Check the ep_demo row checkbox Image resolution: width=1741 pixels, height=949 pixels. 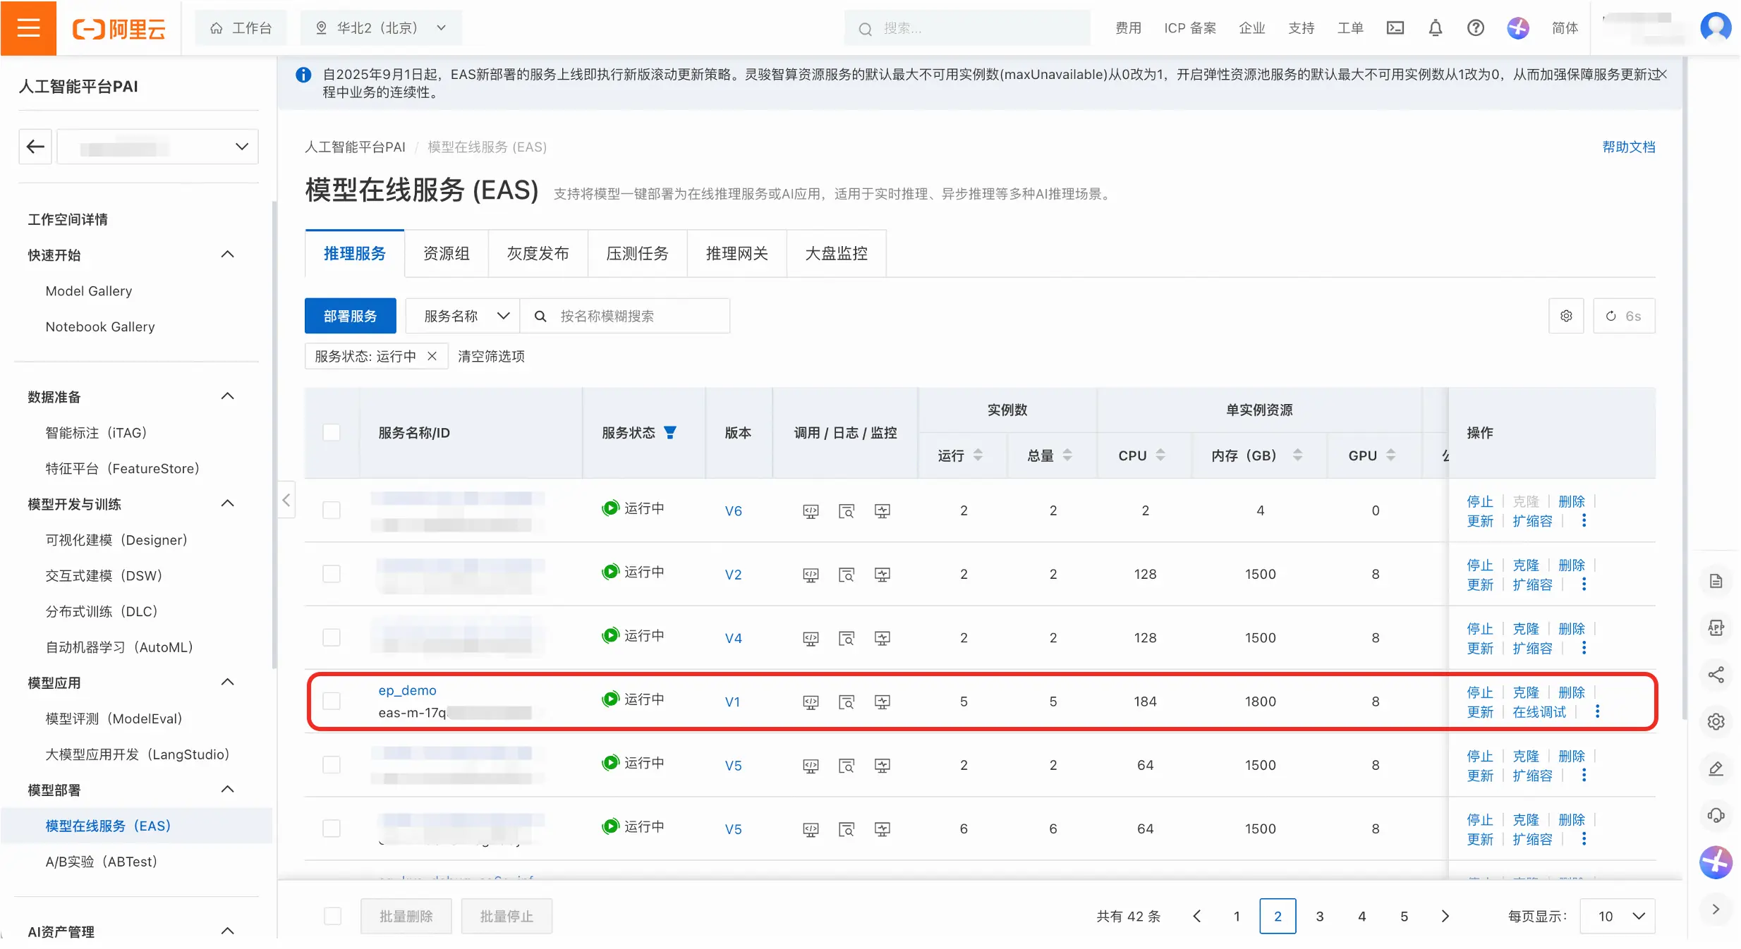(332, 701)
